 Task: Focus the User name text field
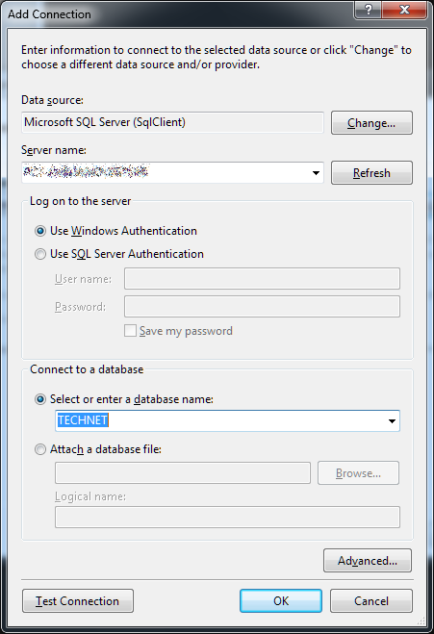point(262,279)
